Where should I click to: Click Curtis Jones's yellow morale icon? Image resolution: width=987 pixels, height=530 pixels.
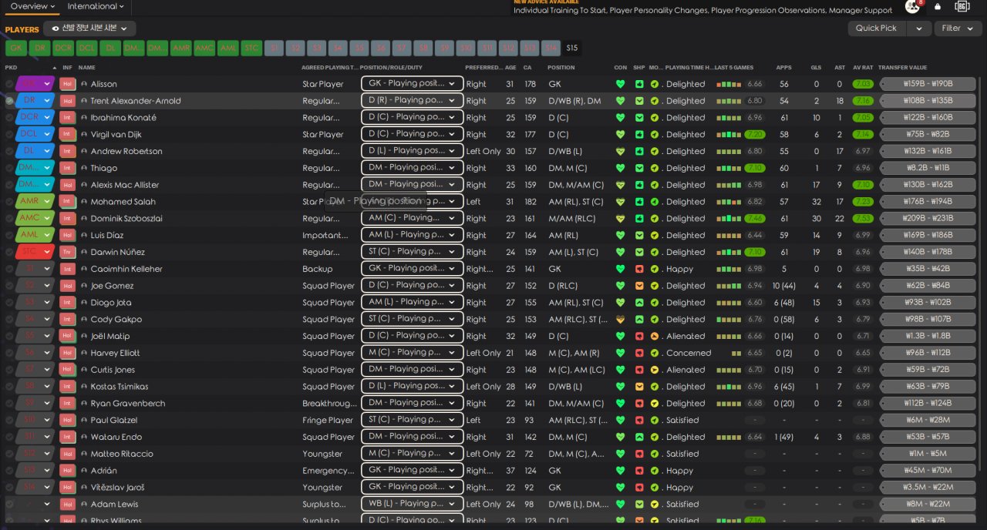pyautogui.click(x=655, y=370)
